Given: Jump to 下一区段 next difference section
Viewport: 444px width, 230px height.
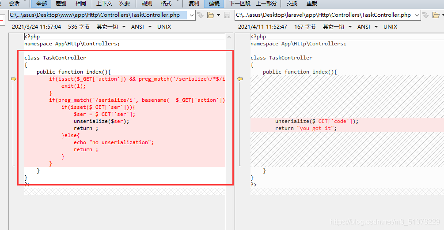Looking at the screenshot, I should point(239,4).
